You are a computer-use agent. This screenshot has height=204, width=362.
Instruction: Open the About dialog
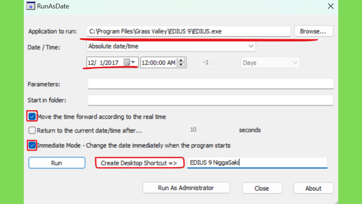(x=313, y=188)
